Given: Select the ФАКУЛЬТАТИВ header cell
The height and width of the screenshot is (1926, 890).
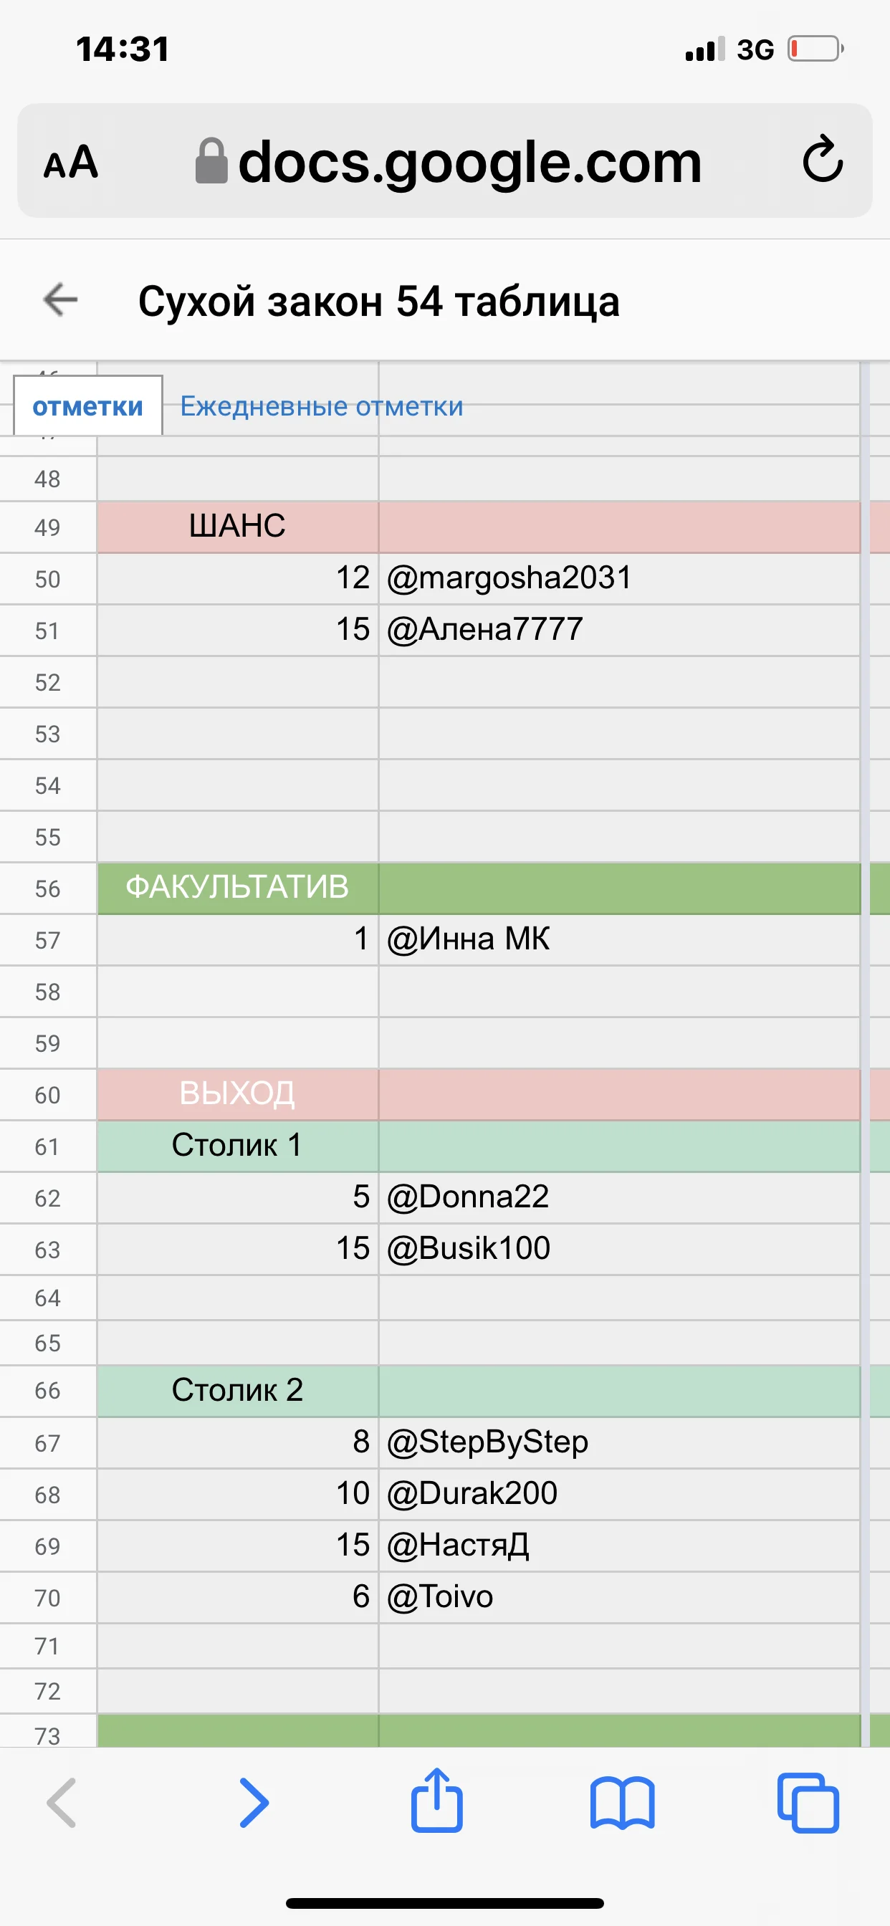Looking at the screenshot, I should (237, 888).
